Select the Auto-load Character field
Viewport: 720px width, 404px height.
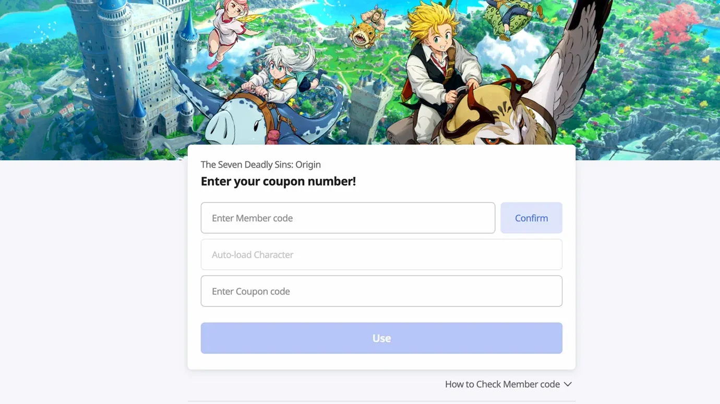click(x=381, y=255)
